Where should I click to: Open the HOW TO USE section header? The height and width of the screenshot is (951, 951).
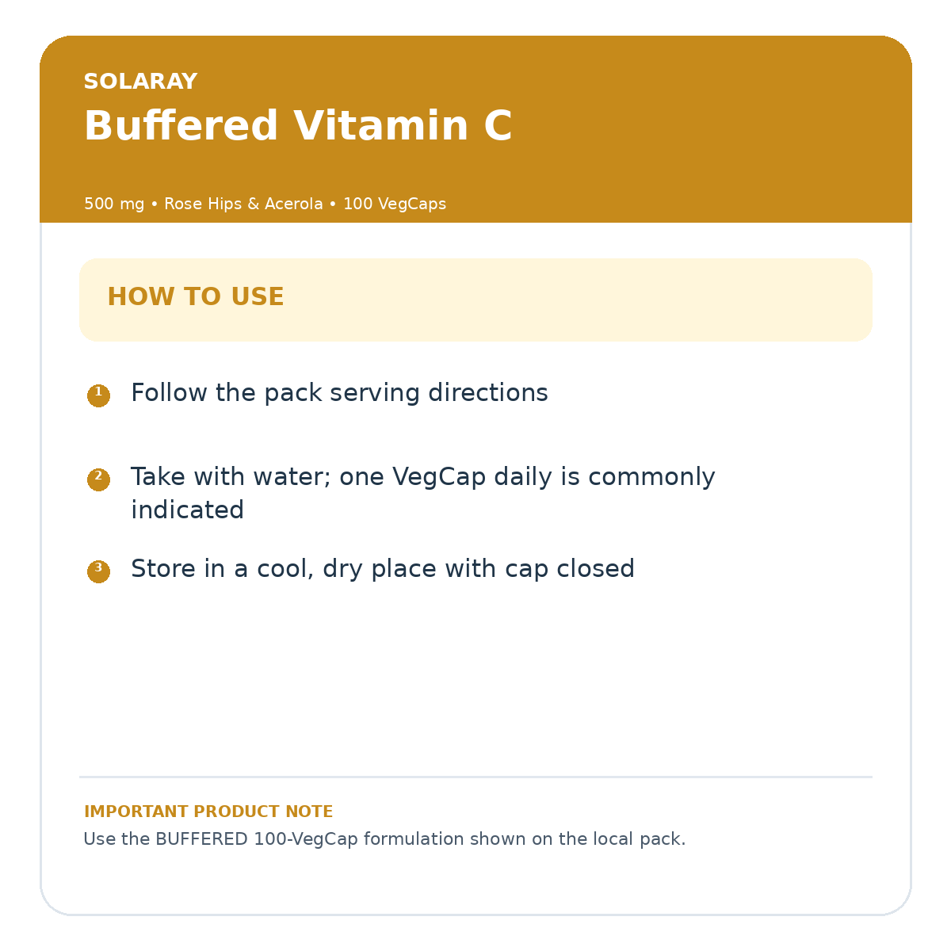[x=195, y=297]
